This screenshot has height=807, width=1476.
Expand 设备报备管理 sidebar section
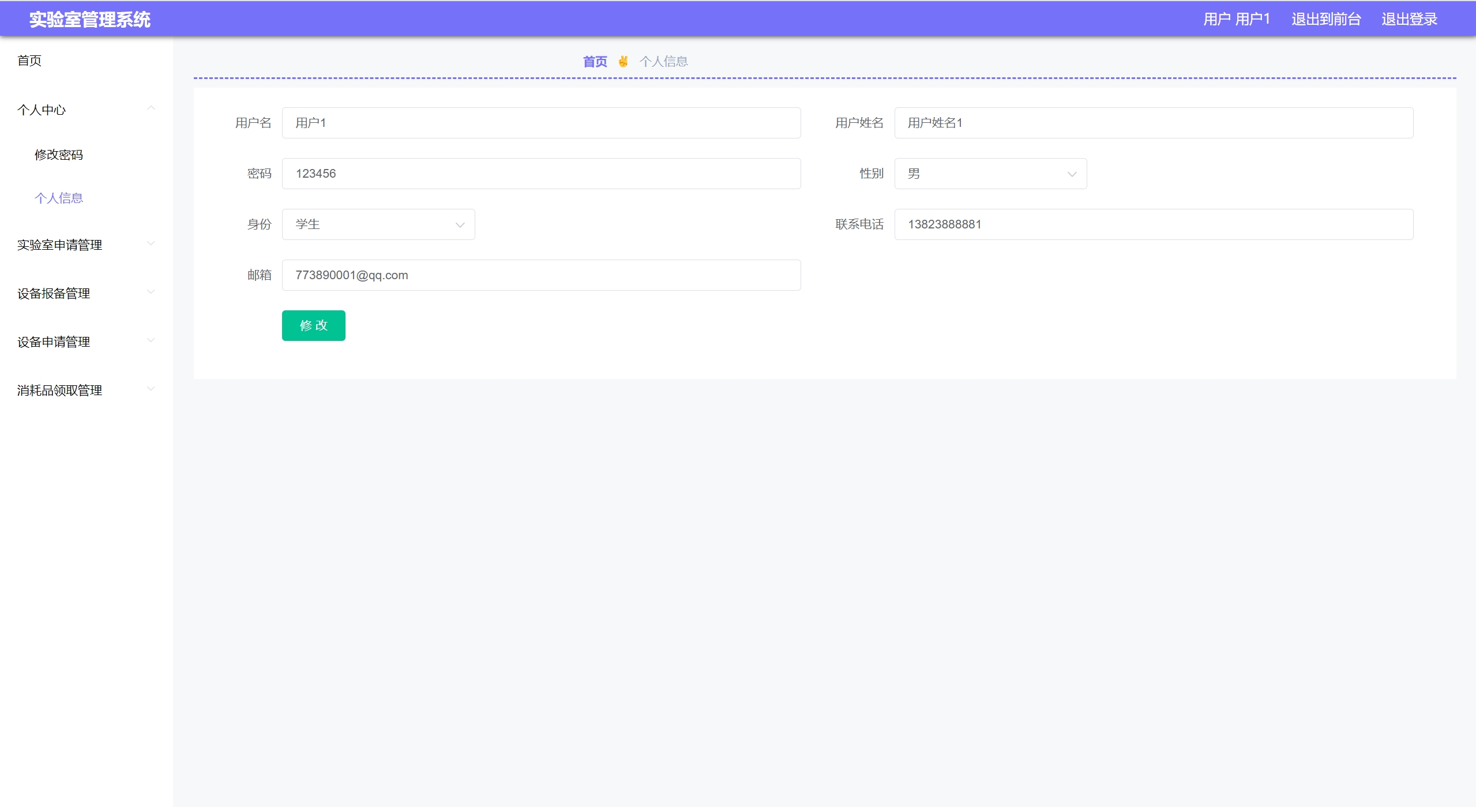pos(54,294)
